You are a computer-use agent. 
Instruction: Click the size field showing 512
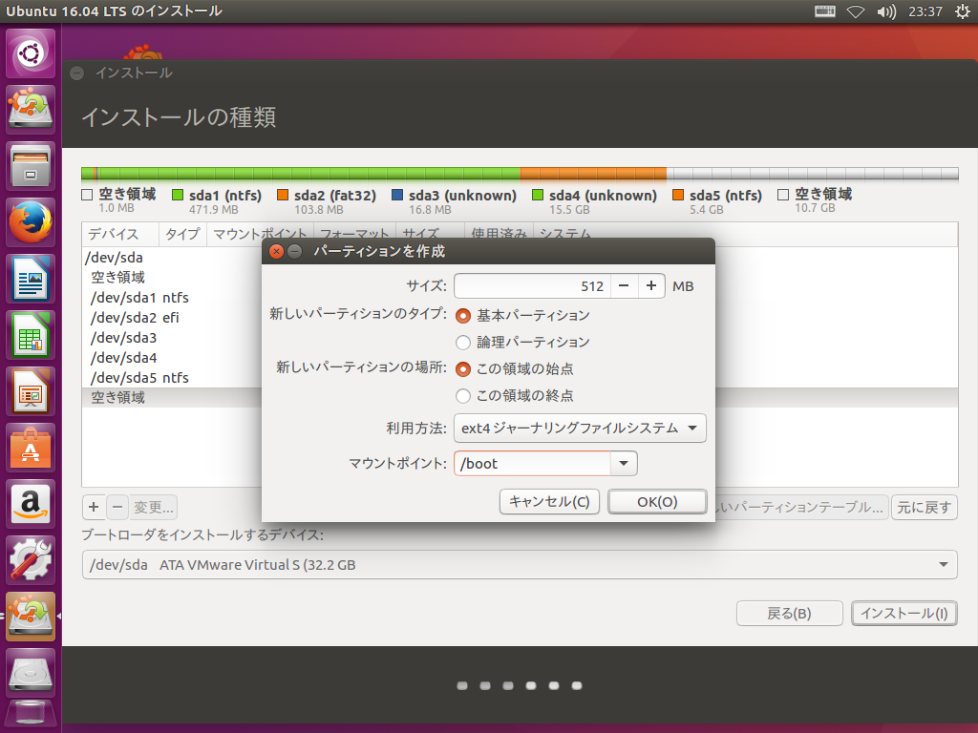pyautogui.click(x=533, y=286)
